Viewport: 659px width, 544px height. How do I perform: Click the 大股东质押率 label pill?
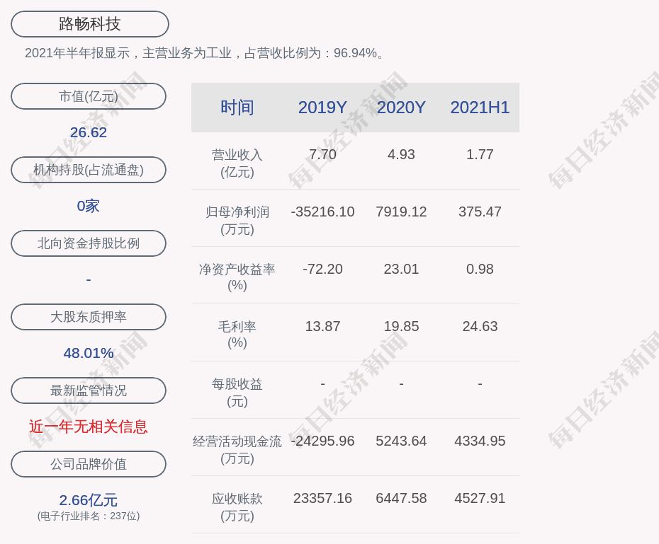pos(89,317)
